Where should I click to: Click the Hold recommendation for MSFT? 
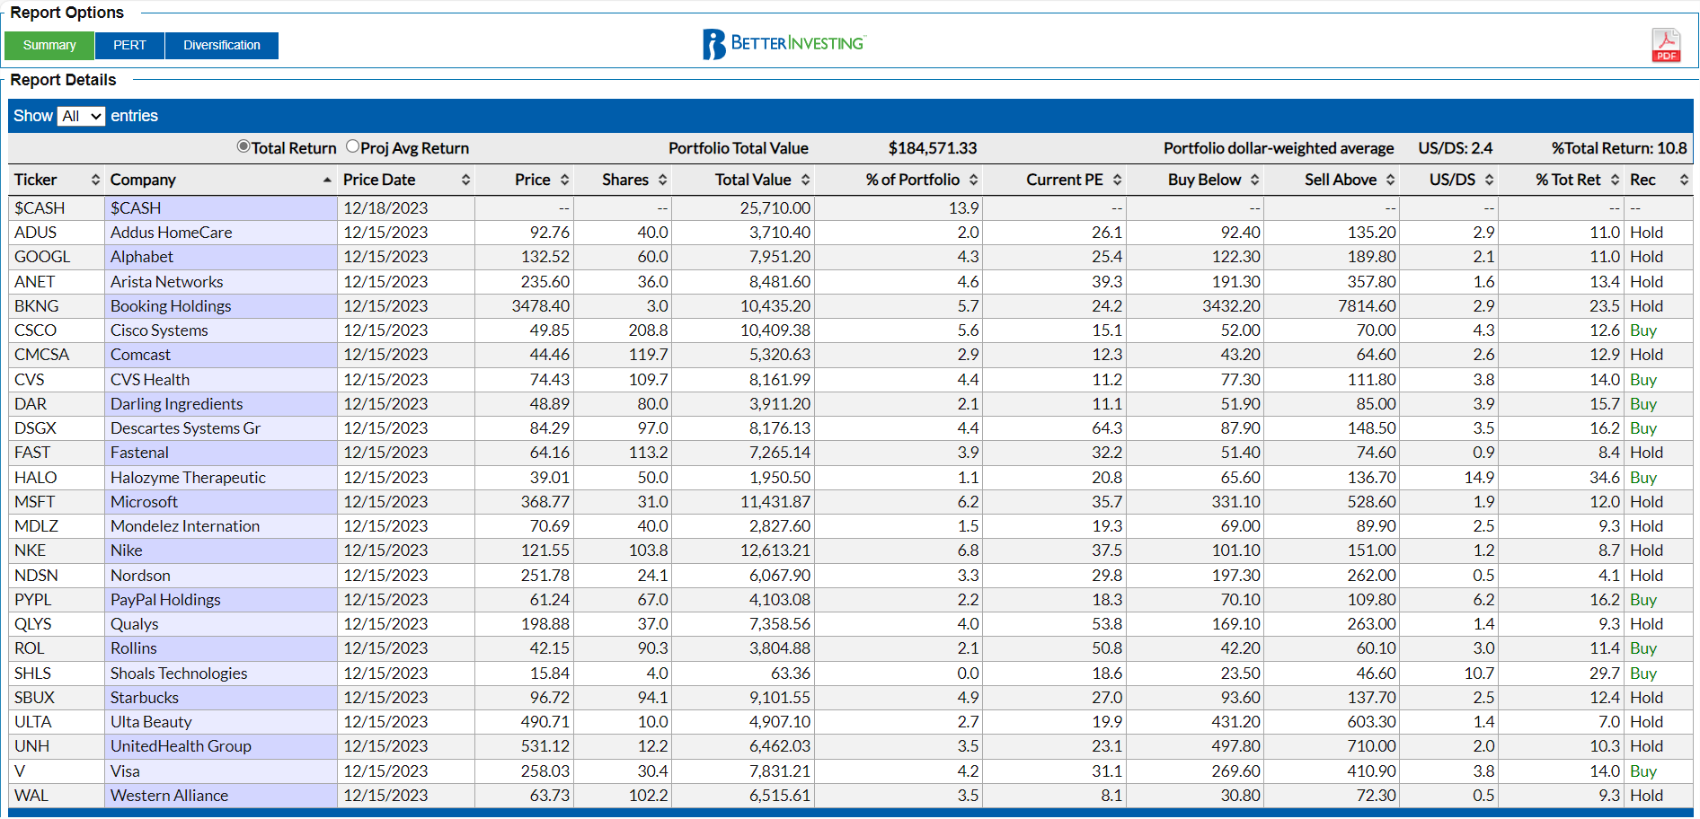click(1646, 502)
